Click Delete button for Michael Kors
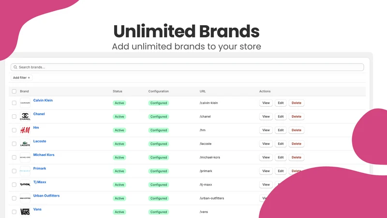Image resolution: width=387 pixels, height=218 pixels. click(297, 157)
